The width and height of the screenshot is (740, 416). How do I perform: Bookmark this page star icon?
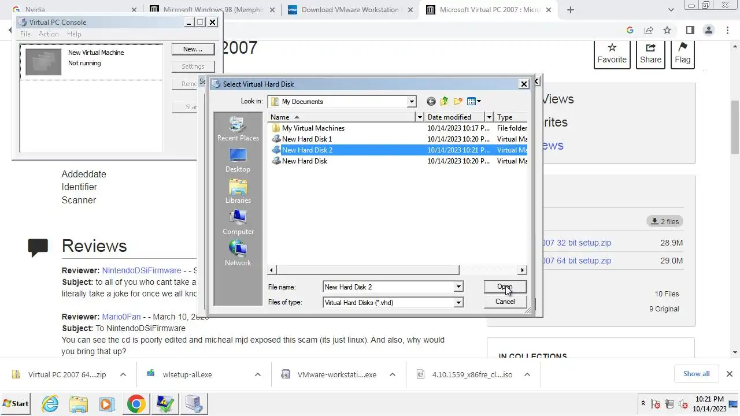pyautogui.click(x=667, y=30)
